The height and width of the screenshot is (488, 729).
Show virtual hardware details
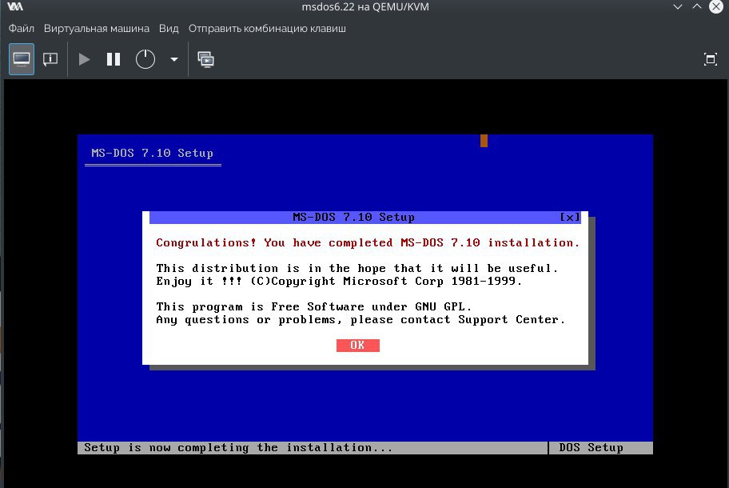point(50,59)
